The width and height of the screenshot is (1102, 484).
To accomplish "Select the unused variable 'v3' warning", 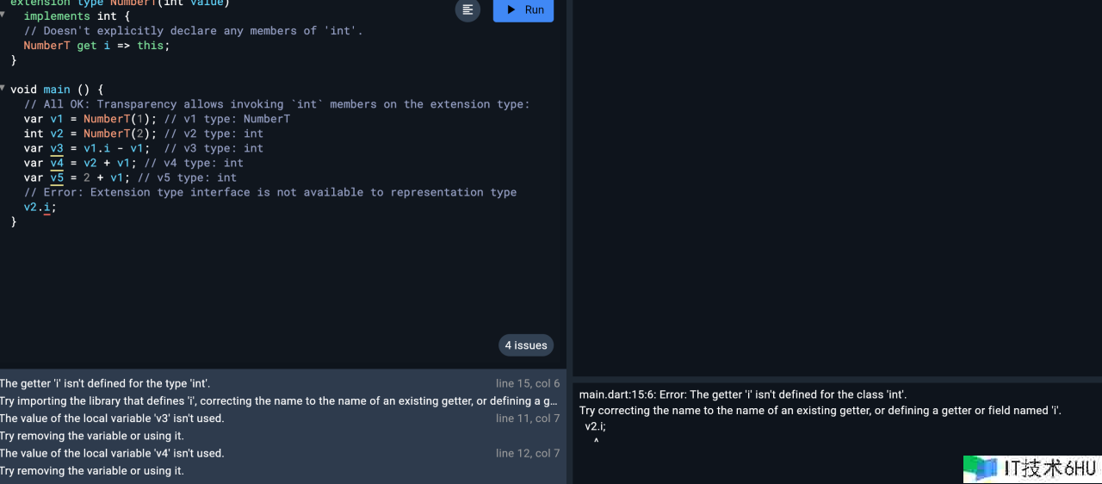I will coord(112,419).
